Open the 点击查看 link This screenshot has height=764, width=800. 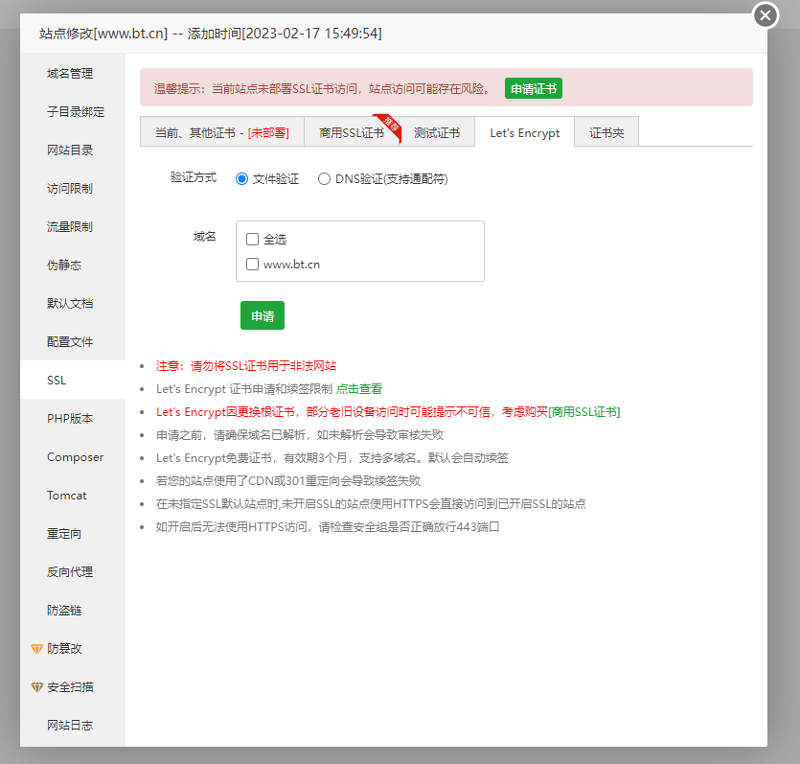click(359, 389)
